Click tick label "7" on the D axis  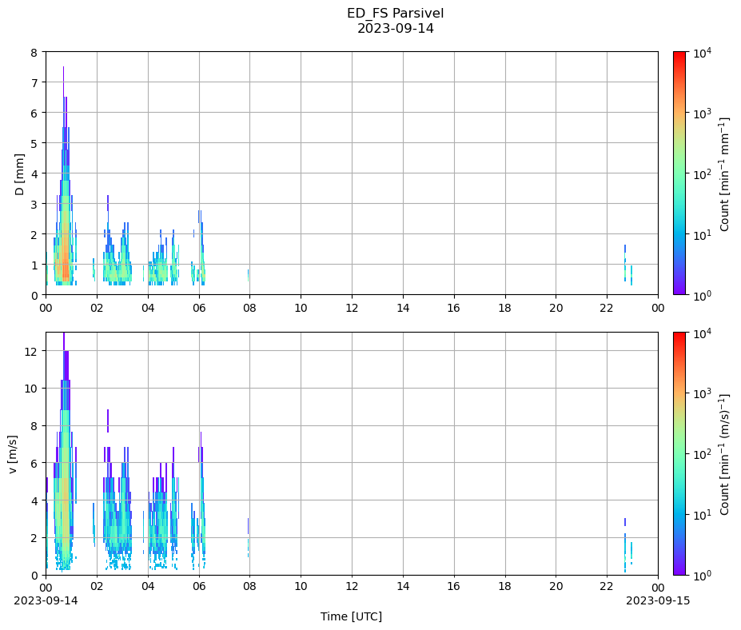34,82
